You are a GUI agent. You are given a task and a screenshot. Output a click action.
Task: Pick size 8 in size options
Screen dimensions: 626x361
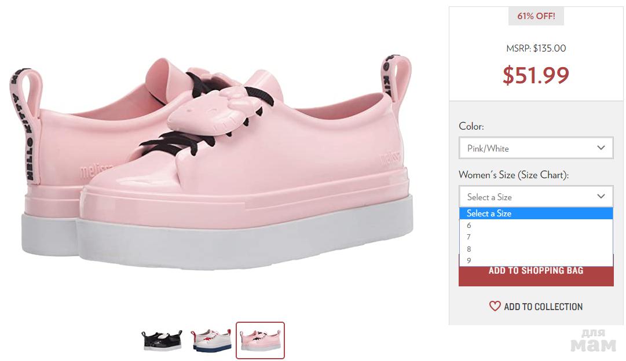[x=469, y=249]
